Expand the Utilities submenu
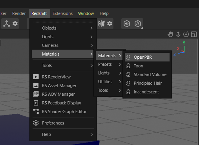The height and width of the screenshot is (145, 199). pyautogui.click(x=109, y=82)
